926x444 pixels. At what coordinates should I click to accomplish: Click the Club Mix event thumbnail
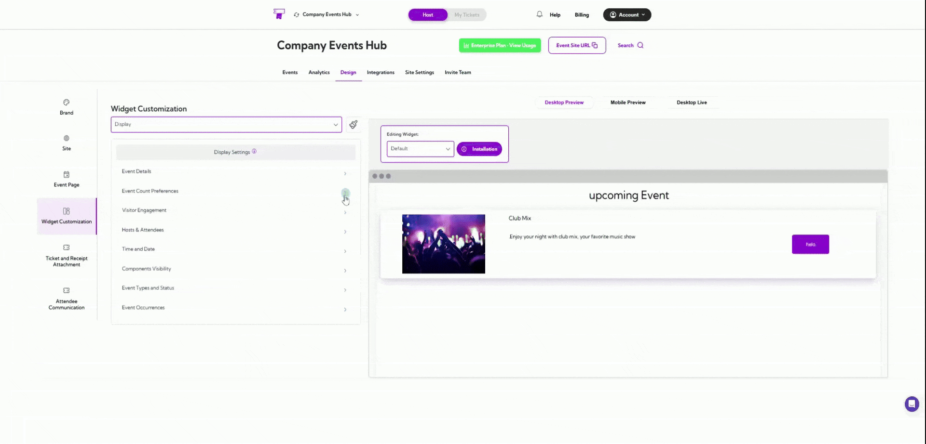click(444, 244)
